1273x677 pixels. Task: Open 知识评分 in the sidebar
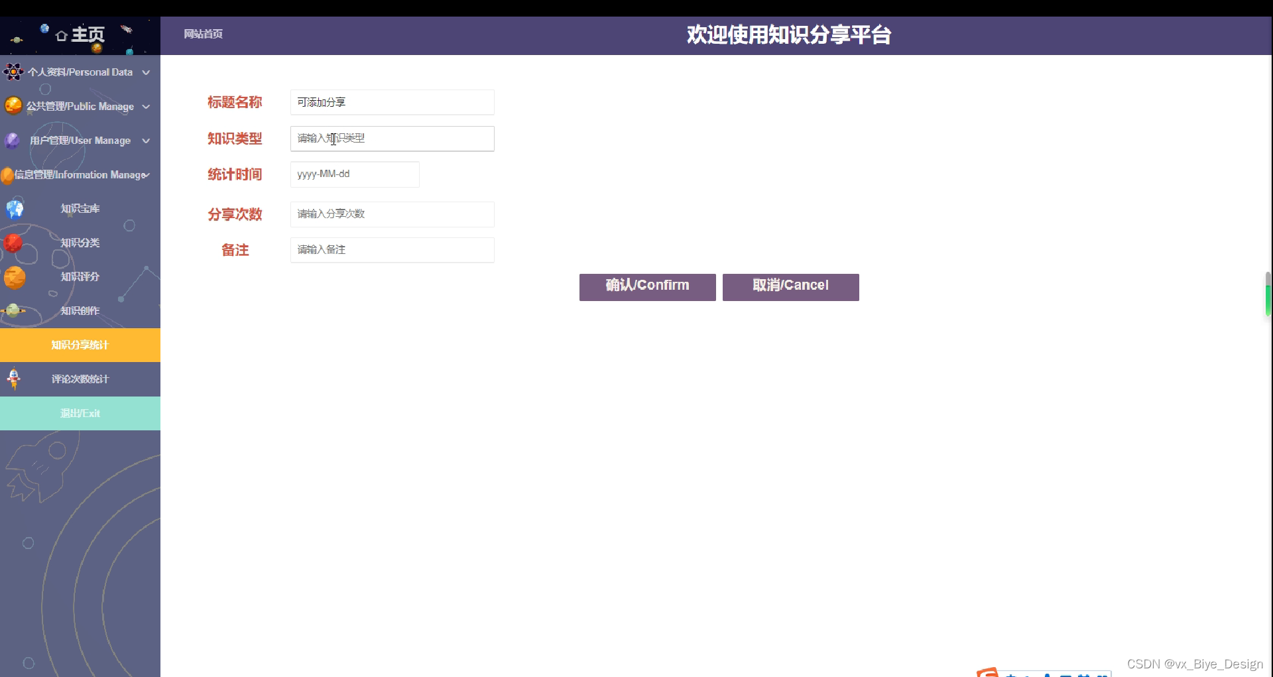coord(80,277)
